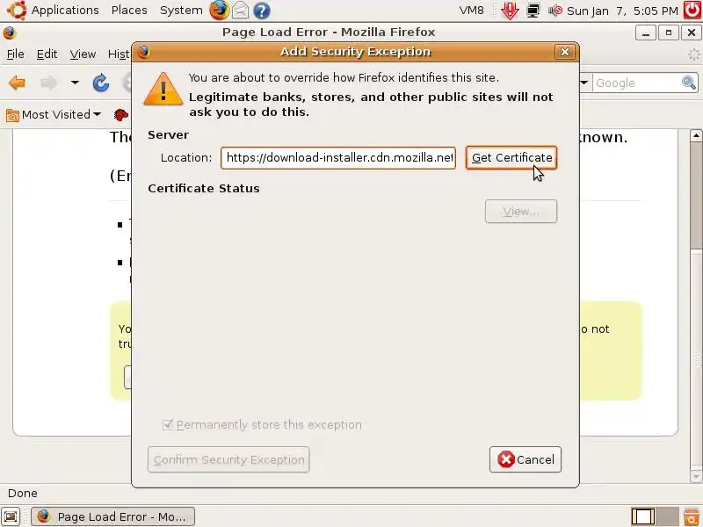This screenshot has width=703, height=527.
Task: Click the disabled View... button
Action: (521, 211)
